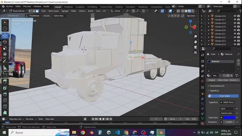242x136 pixels.
Task: Open the Tool properties tab icon
Action: tap(203, 55)
